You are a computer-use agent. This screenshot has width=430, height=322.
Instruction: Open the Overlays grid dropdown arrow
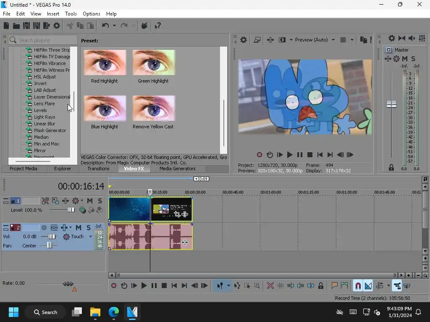point(352,40)
